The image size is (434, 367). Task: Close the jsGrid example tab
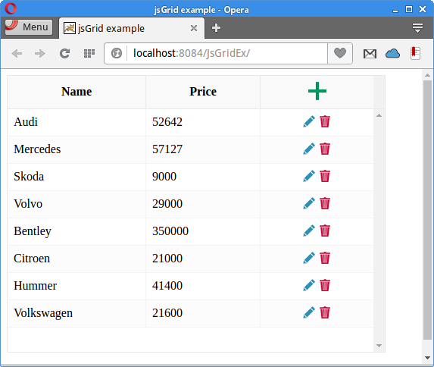click(194, 28)
